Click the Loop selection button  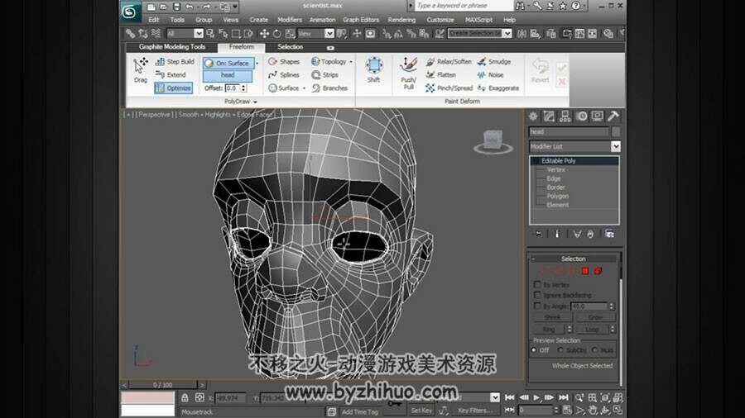592,329
